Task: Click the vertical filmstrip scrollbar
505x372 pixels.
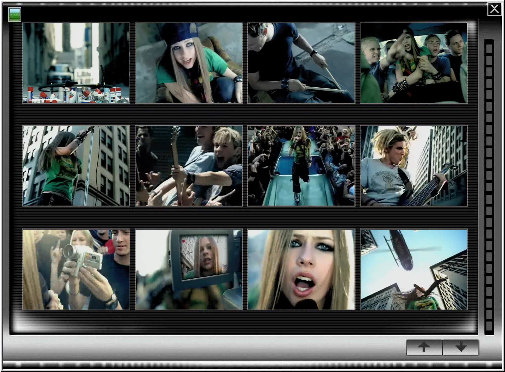Action: (489, 187)
